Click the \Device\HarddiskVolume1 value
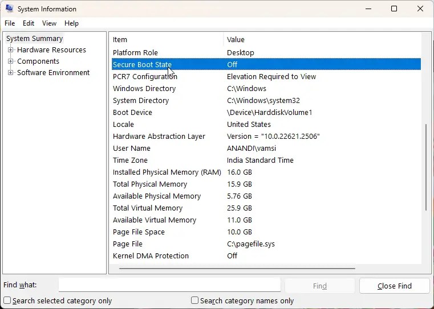Image resolution: width=434 pixels, height=309 pixels. [269, 112]
